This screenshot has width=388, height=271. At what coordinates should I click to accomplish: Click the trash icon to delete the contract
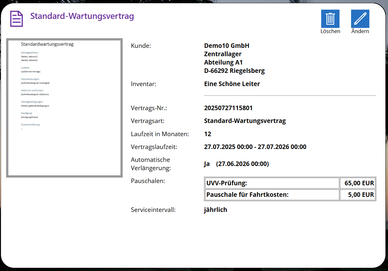coord(330,19)
